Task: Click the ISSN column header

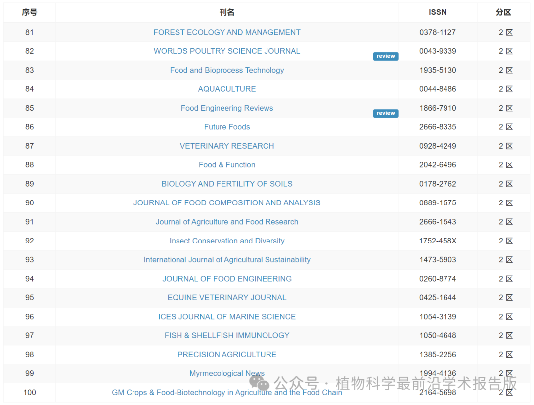Action: (x=438, y=12)
